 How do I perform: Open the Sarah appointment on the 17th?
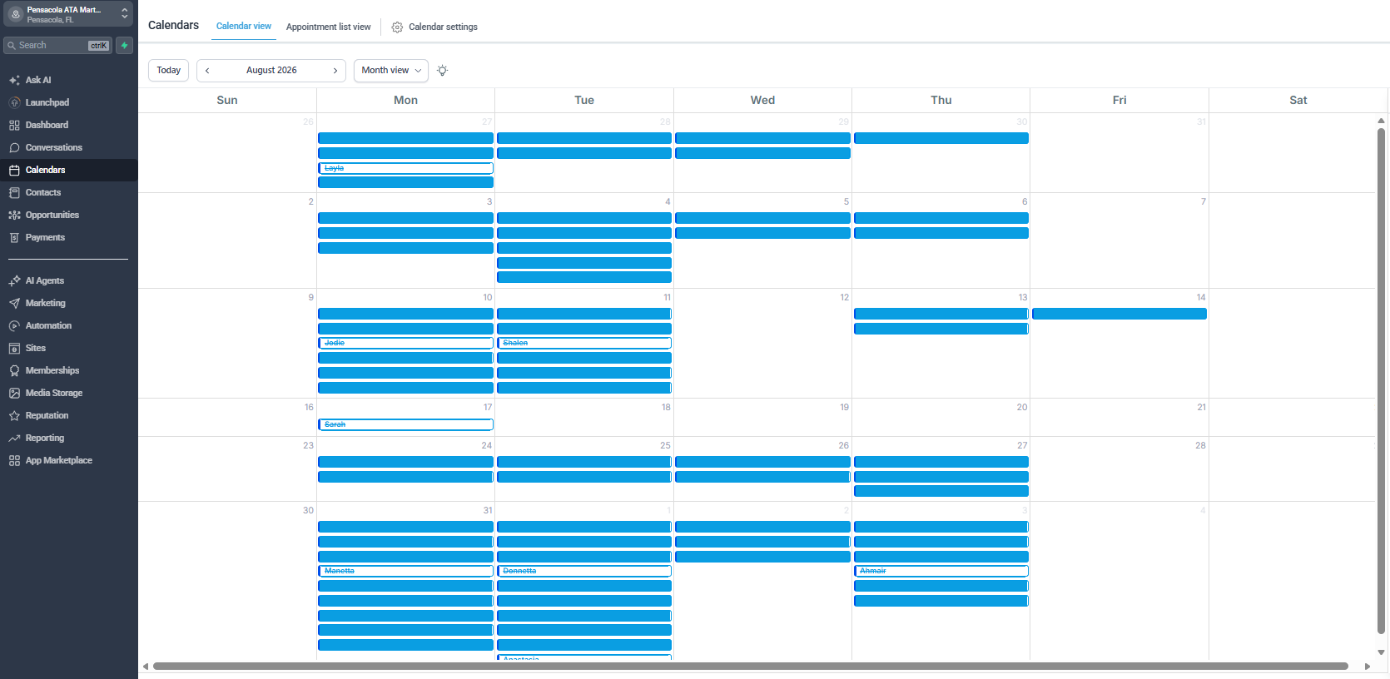405,424
